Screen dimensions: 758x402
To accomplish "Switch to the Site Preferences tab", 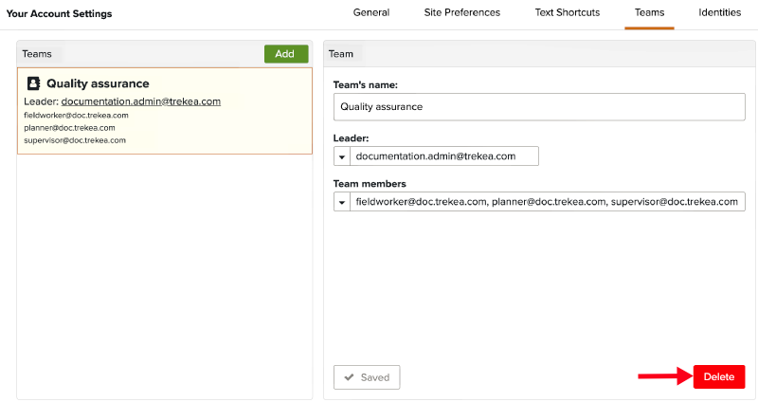I will [462, 13].
